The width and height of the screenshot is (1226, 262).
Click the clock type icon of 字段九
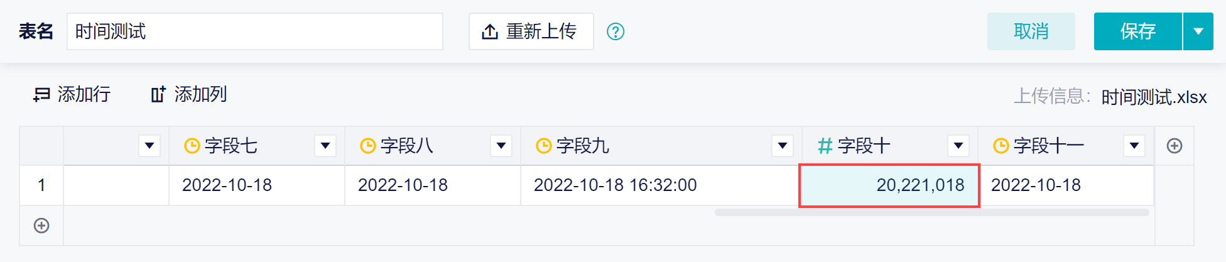[543, 146]
